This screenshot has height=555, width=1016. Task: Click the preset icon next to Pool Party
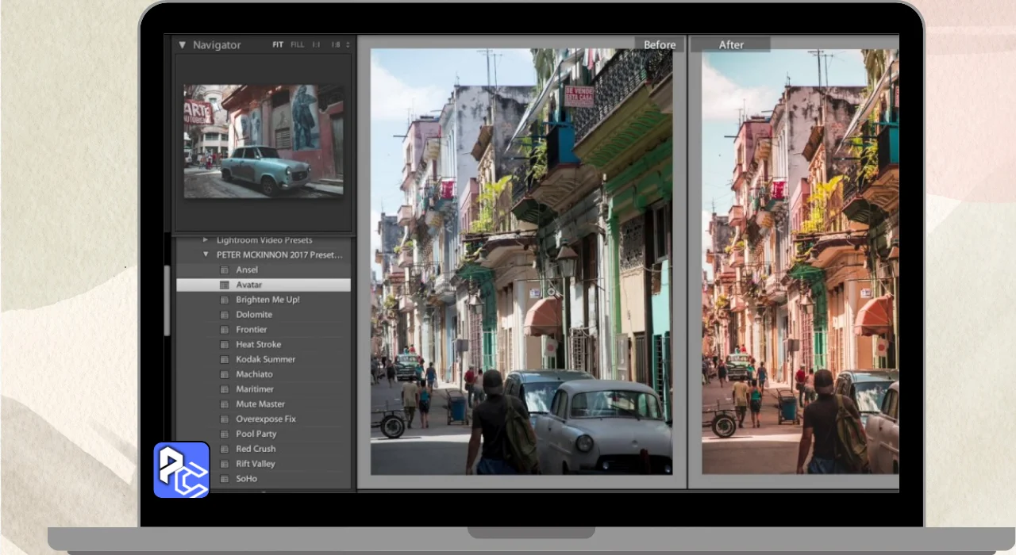pyautogui.click(x=225, y=434)
